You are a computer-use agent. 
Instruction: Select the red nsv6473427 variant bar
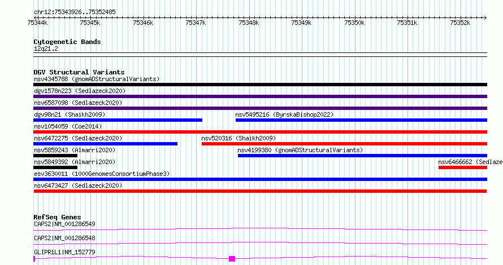[x=260, y=191]
